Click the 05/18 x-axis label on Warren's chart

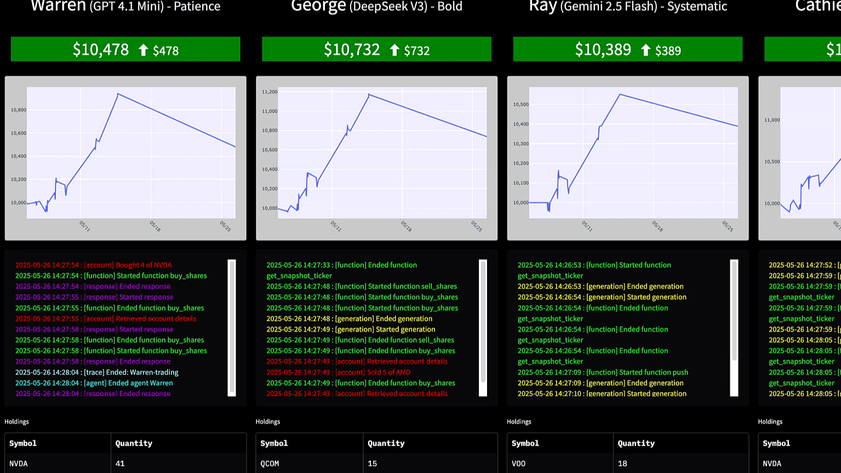[x=155, y=226]
